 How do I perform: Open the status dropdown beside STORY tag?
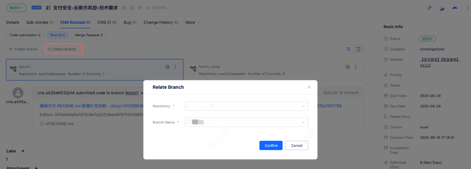tap(16, 7)
